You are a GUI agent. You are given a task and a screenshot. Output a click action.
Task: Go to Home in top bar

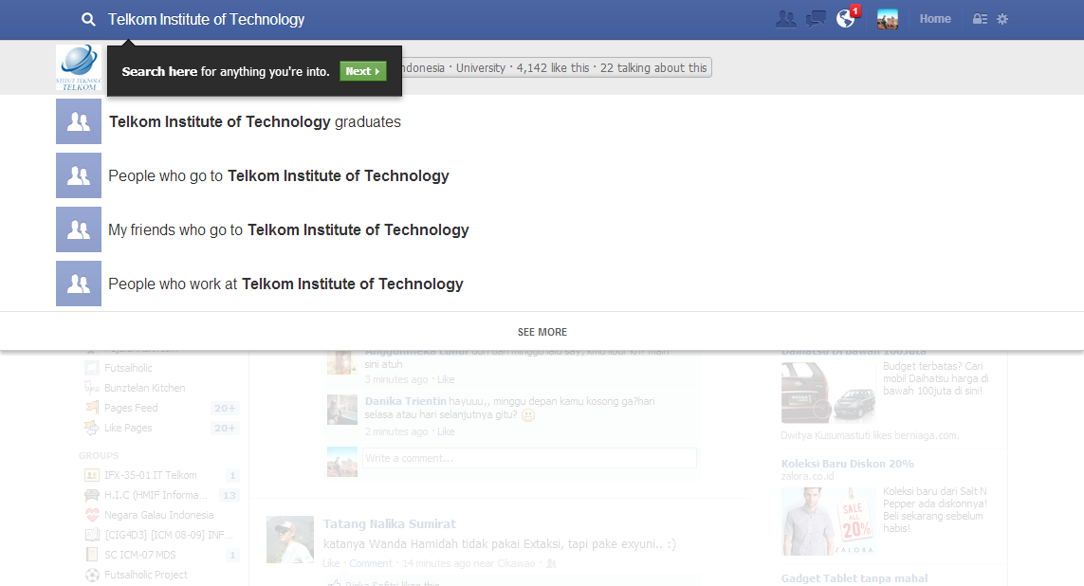click(x=935, y=19)
